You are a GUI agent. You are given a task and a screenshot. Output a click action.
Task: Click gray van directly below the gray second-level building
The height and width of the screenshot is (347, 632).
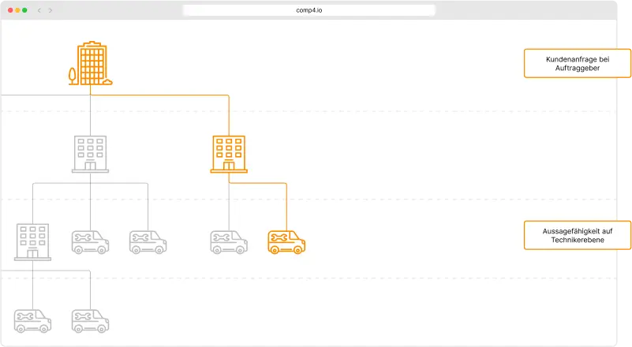[90, 242]
